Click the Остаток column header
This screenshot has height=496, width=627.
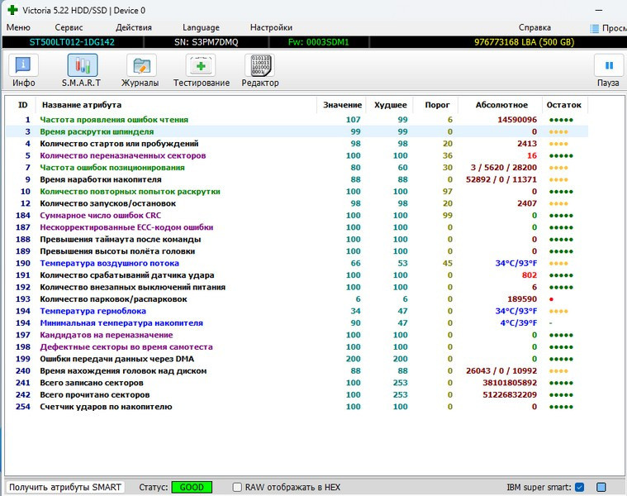(x=564, y=105)
